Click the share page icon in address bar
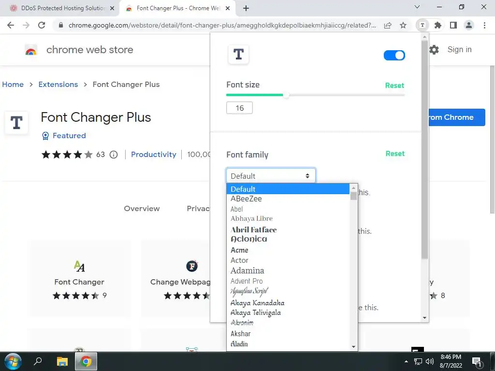The height and width of the screenshot is (371, 495). [x=388, y=25]
